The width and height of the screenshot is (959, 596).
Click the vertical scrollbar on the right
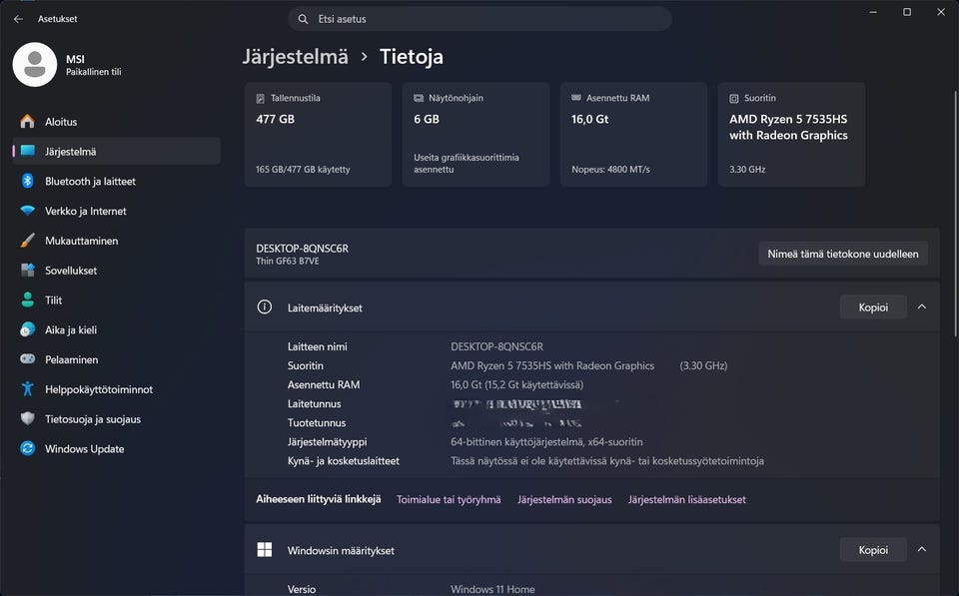[x=955, y=214]
